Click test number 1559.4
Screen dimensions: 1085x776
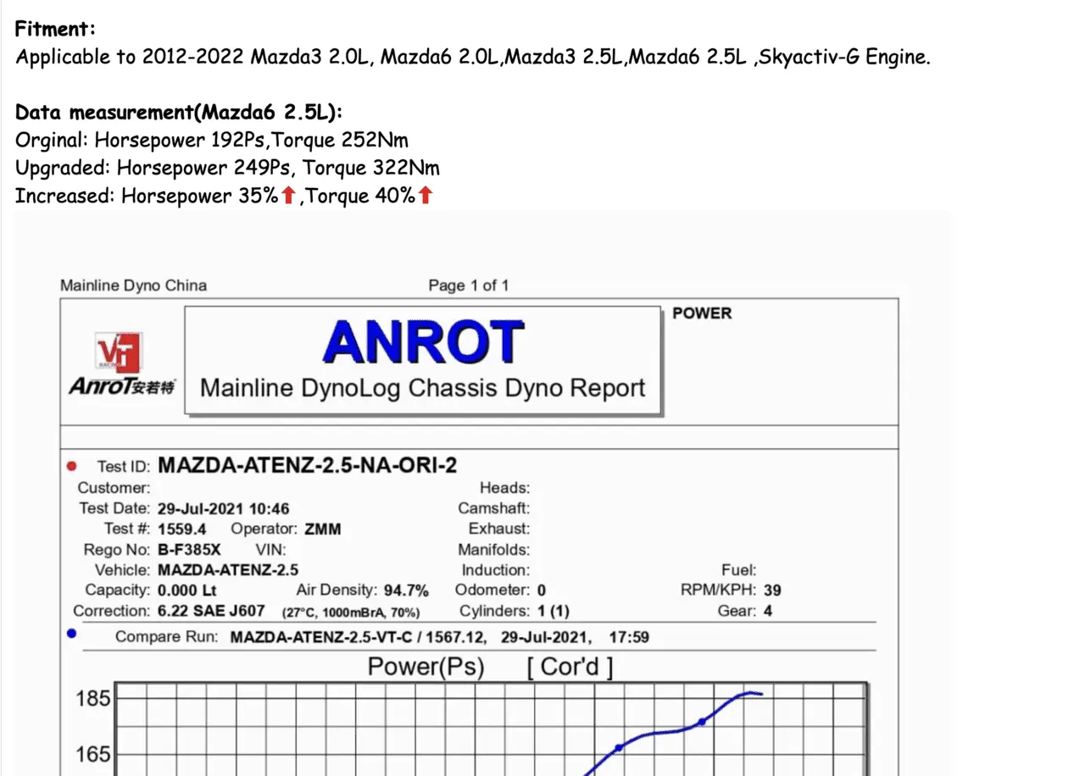tap(182, 529)
